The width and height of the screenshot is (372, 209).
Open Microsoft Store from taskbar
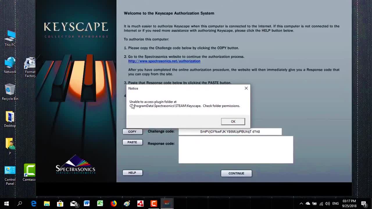(60, 203)
